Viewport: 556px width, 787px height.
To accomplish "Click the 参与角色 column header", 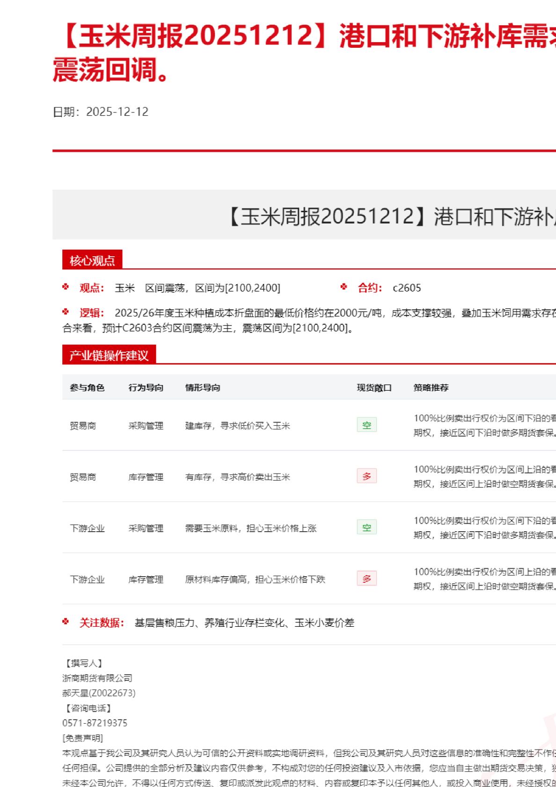I will click(87, 387).
